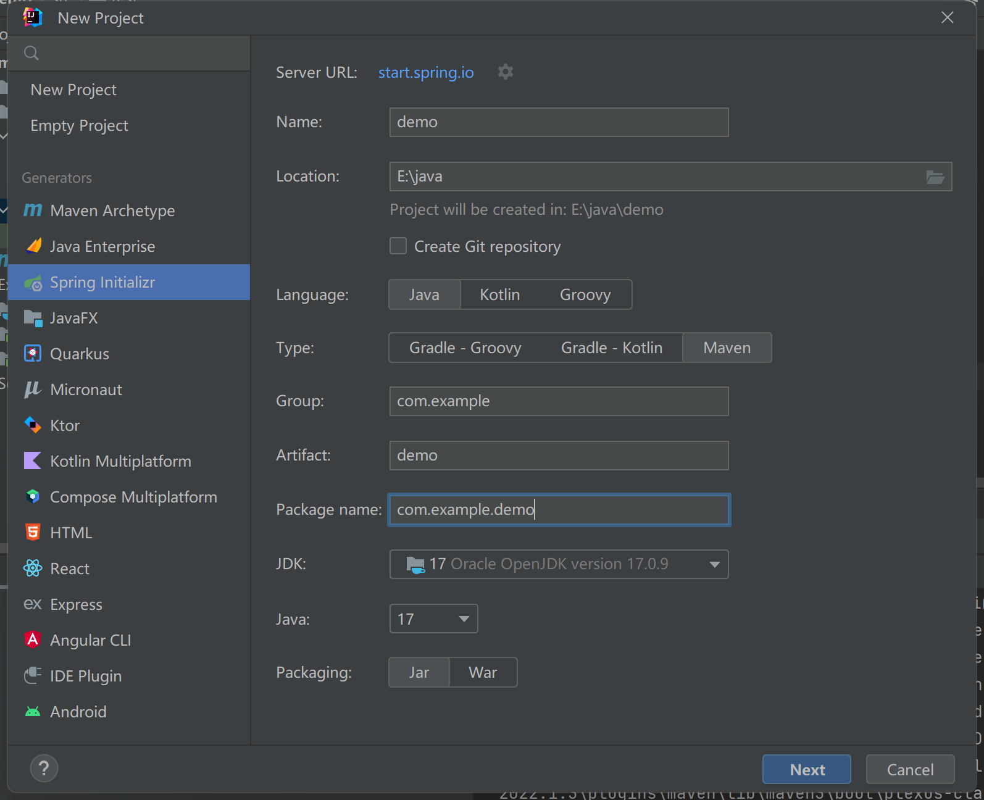Image resolution: width=984 pixels, height=800 pixels.
Task: Enable Create Git repository checkbox
Action: [x=398, y=246]
